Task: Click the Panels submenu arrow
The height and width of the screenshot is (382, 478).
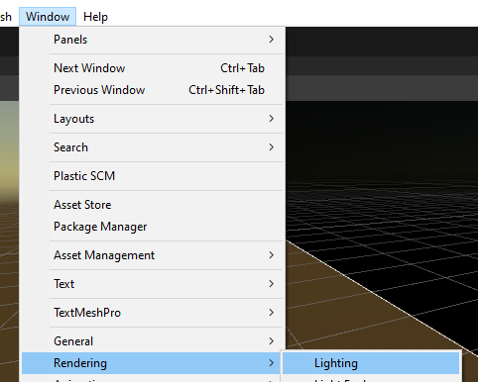Action: (272, 40)
